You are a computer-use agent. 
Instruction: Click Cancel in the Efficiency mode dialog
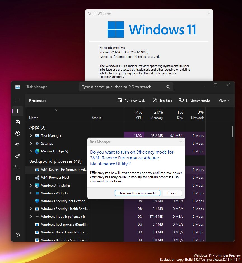(172, 193)
